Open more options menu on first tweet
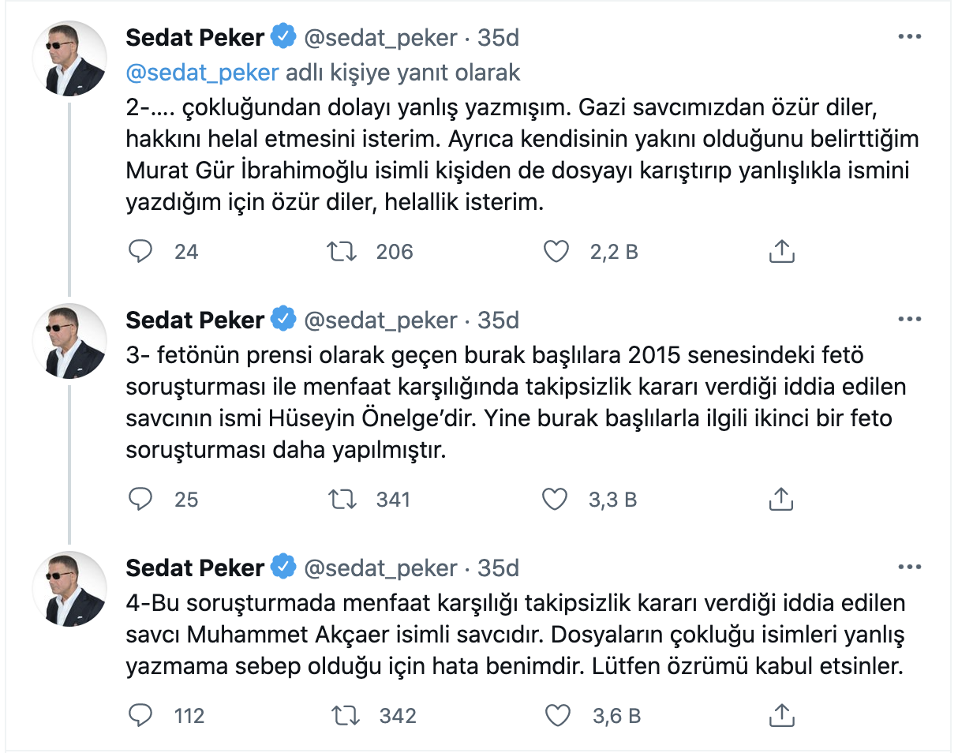Screen dimensions: 958x753 (910, 38)
